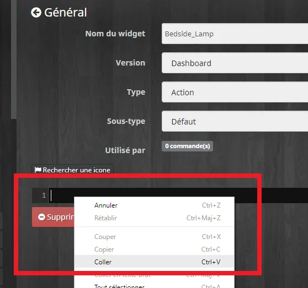Screen dimensions: 308x288
Task: Open the Type dropdown showing Action
Action: tap(235, 92)
